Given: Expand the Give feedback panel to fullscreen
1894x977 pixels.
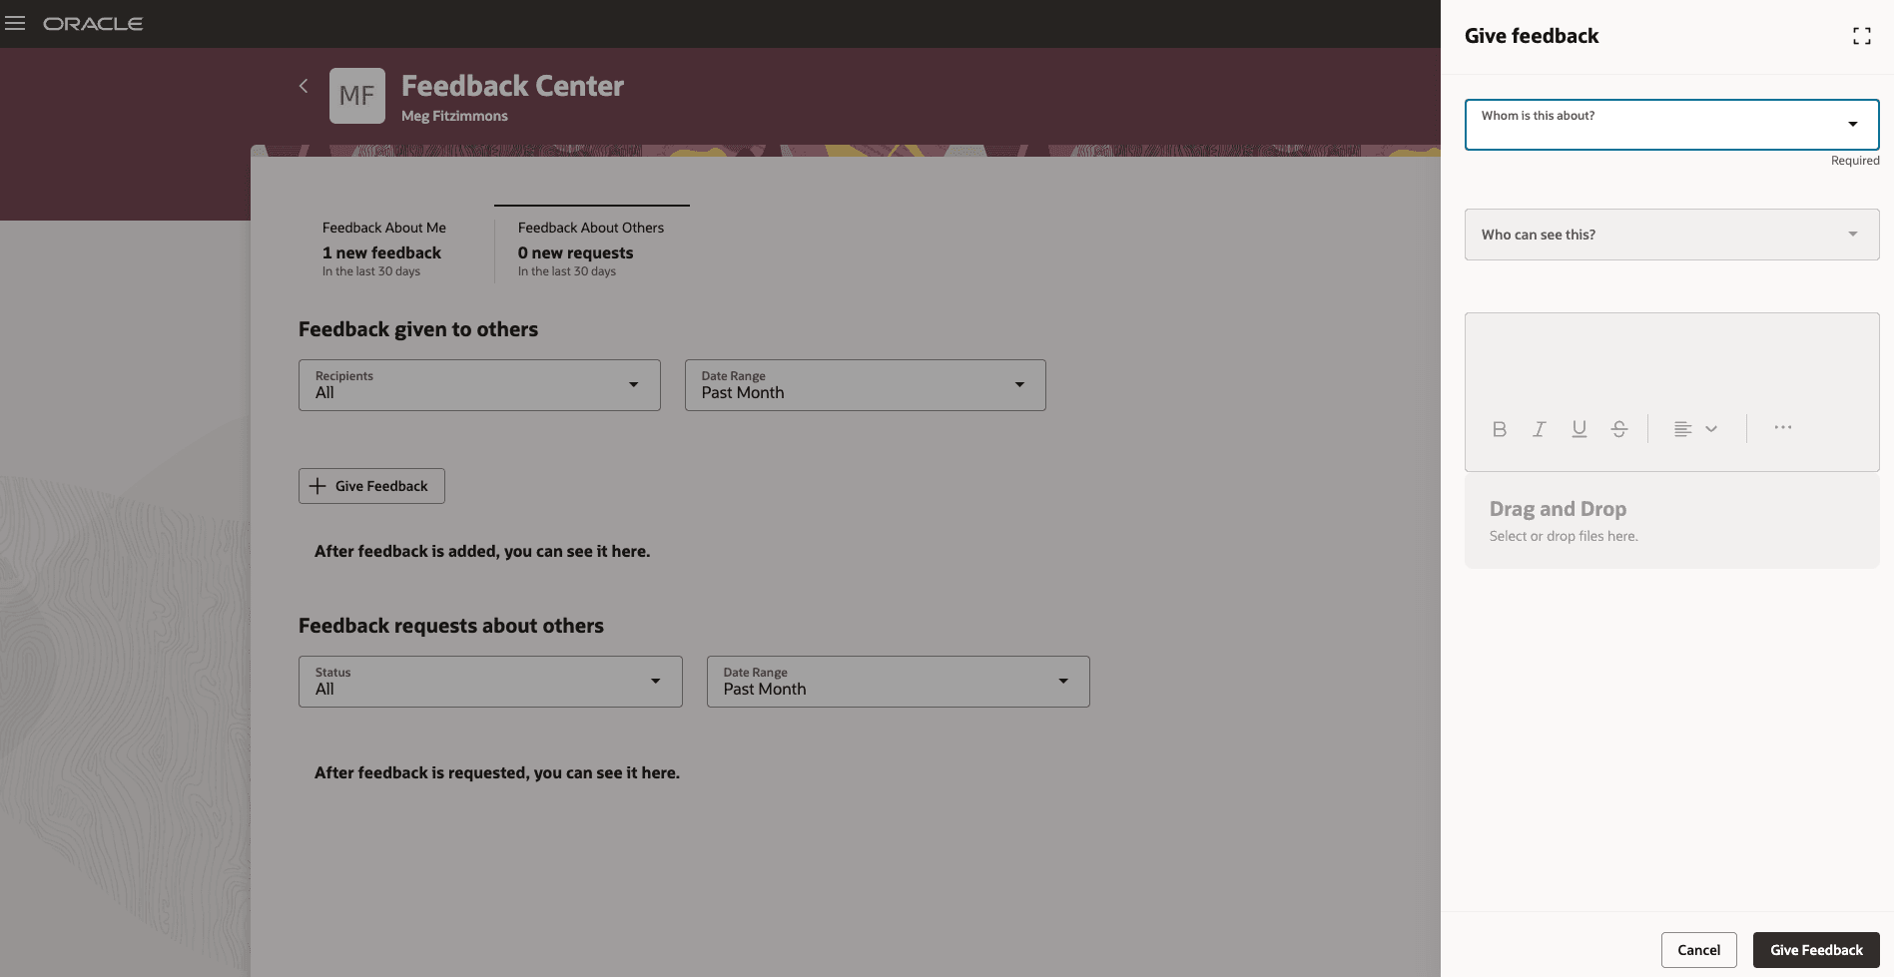Looking at the screenshot, I should point(1861,35).
